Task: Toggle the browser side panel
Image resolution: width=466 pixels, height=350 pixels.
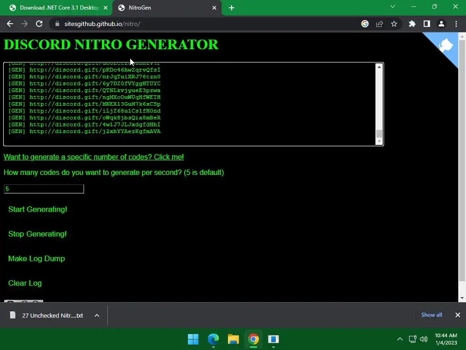Action: [427, 24]
